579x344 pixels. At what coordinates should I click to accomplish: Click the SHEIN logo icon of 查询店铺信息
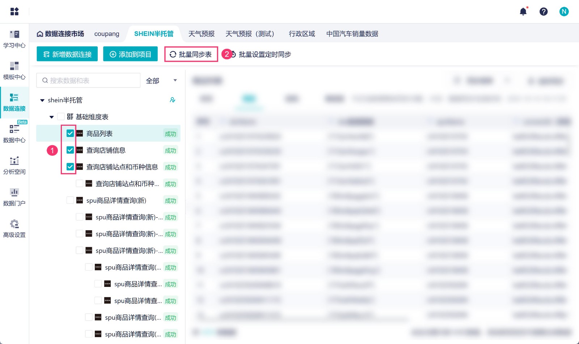point(80,150)
